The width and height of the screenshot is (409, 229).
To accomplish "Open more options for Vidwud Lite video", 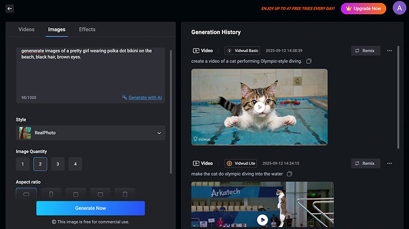I will tap(390, 163).
